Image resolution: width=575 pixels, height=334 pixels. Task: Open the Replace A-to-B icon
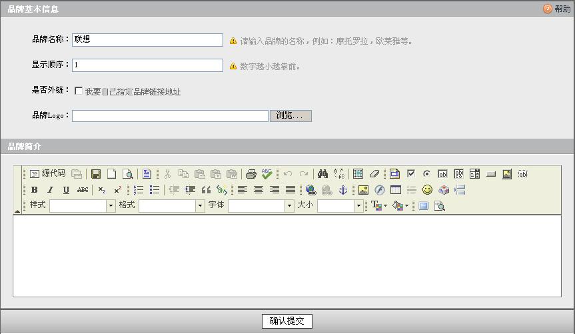[x=339, y=173]
